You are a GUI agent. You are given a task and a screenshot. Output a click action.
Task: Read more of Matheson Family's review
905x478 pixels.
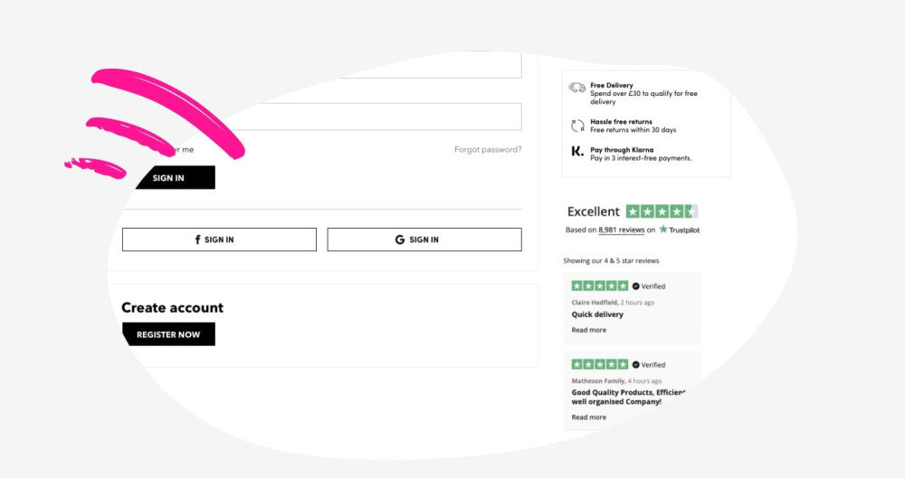(x=589, y=417)
